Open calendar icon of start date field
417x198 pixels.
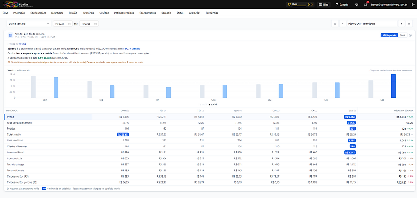69,24
